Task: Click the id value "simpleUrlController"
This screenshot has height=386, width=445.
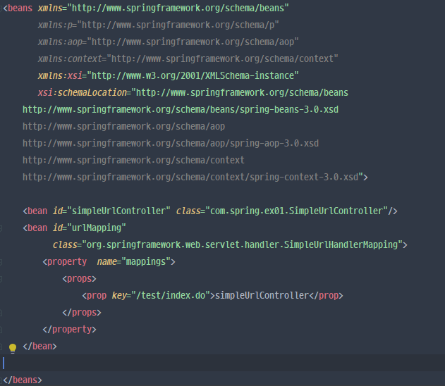Action: click(x=118, y=211)
